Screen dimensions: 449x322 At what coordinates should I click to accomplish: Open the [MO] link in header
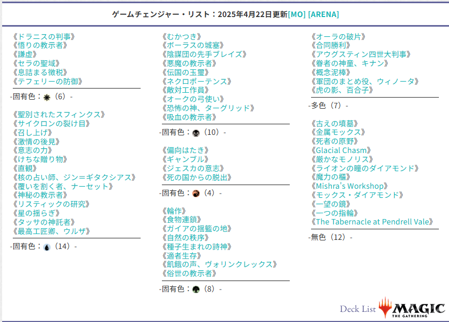[x=297, y=14]
